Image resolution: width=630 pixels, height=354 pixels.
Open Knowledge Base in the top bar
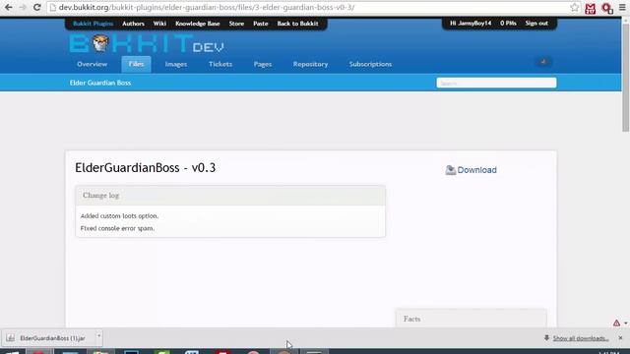197,24
